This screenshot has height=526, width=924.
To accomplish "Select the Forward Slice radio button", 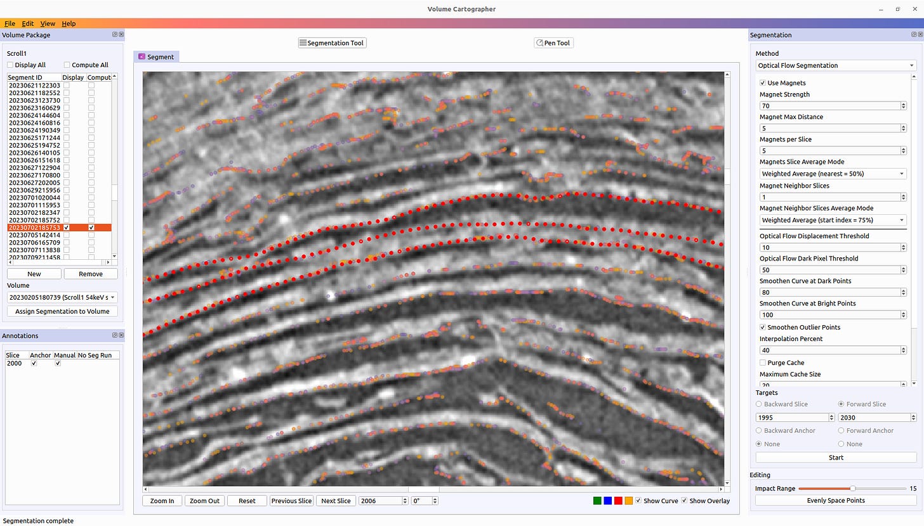I will (841, 404).
